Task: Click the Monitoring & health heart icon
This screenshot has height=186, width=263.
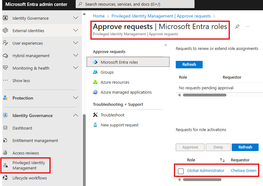Action: click(x=5, y=68)
